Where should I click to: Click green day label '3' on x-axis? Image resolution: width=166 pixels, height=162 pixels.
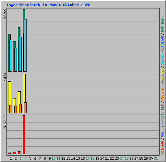(x=20, y=158)
